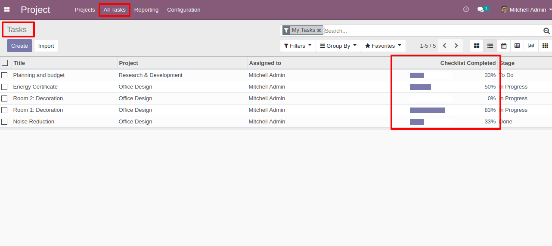
Task: Click the 50% checklist value
Action: pos(490,87)
